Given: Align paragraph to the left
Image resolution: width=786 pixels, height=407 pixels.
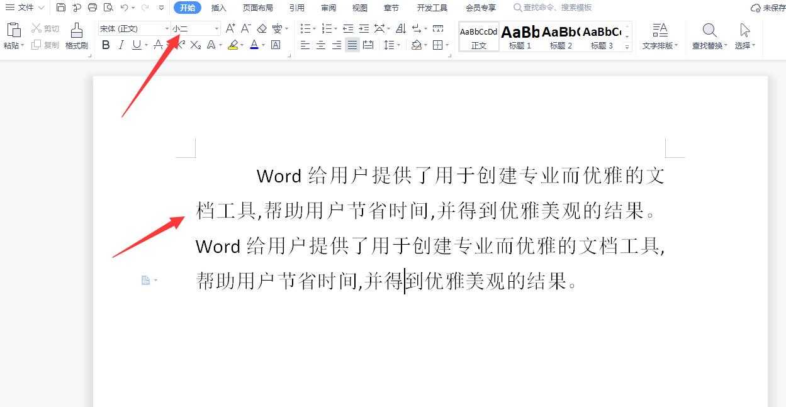Looking at the screenshot, I should tap(305, 45).
